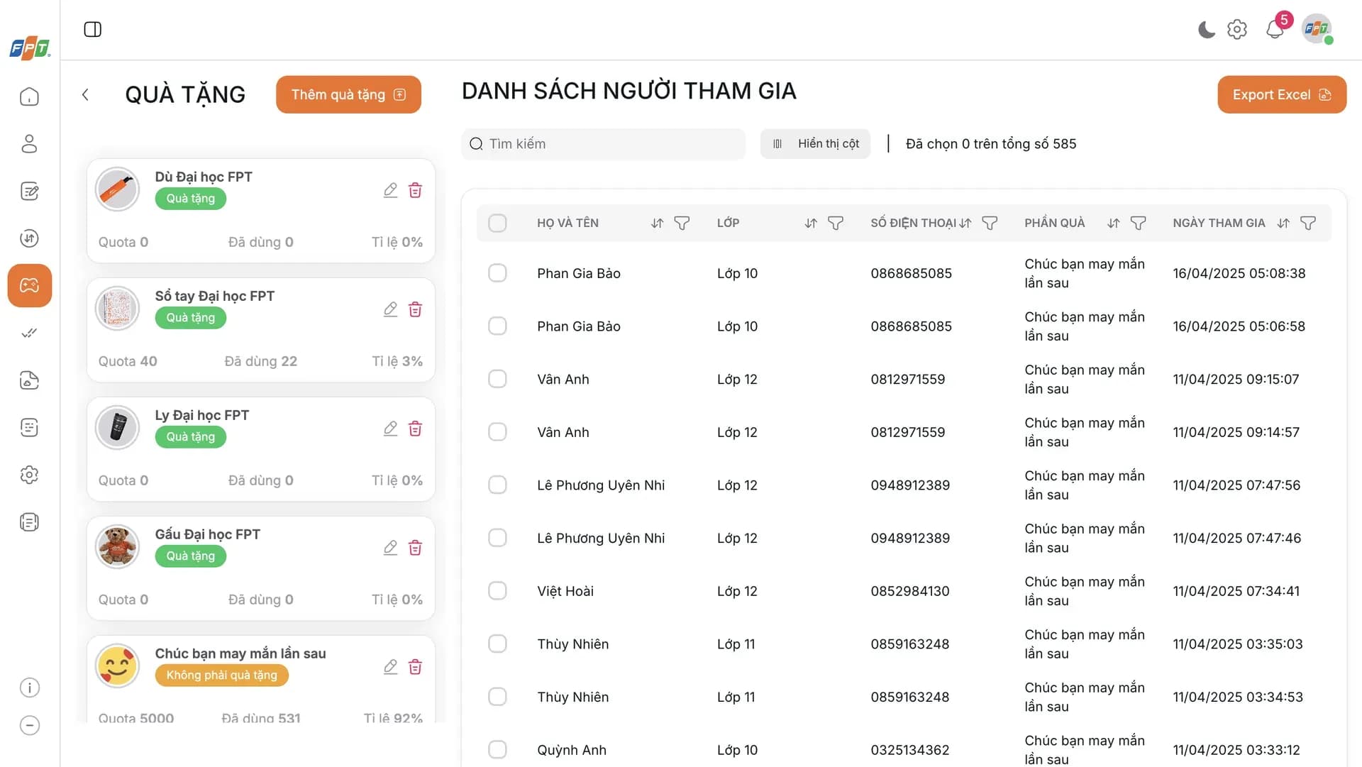Click the FPT logo in sidebar

point(30,48)
